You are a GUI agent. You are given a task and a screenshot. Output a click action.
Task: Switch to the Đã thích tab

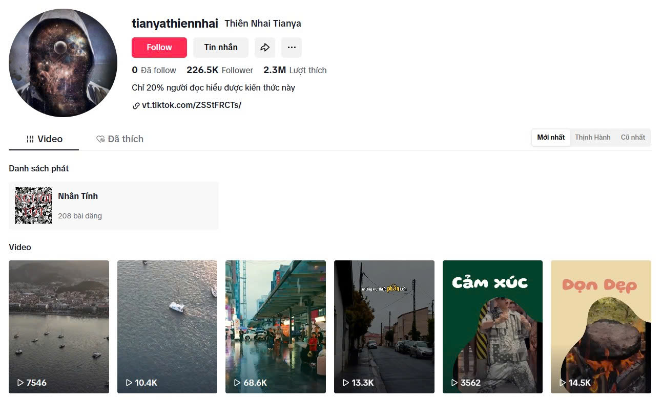(120, 139)
